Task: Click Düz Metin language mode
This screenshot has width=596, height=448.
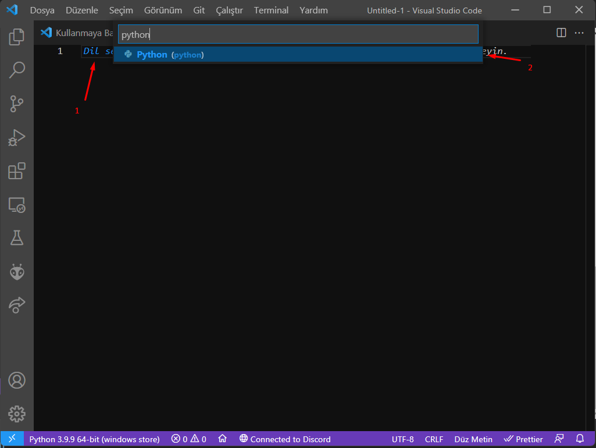Action: 473,439
